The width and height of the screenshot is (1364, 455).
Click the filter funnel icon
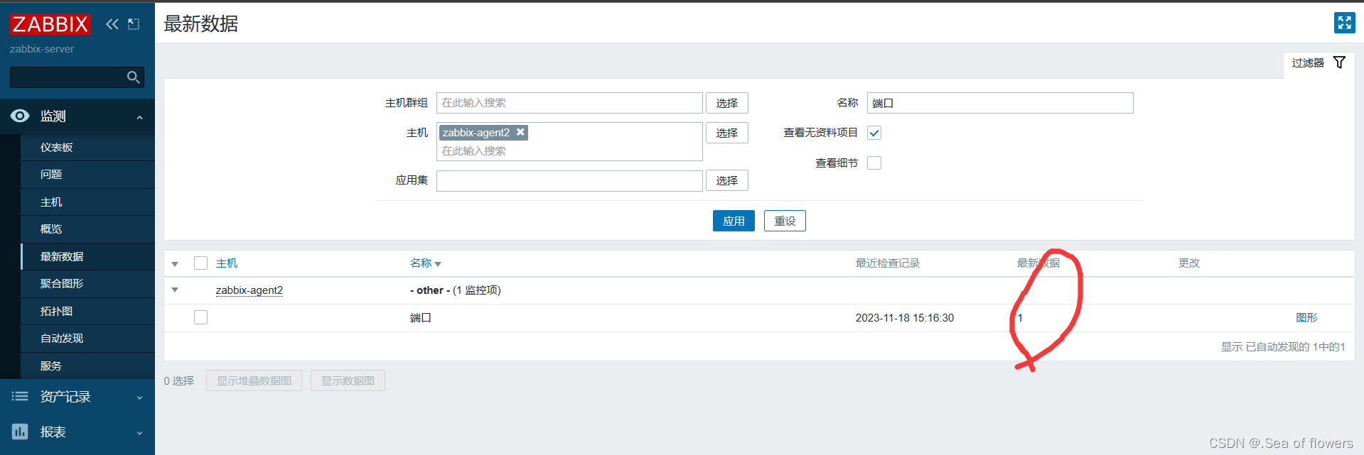pyautogui.click(x=1339, y=62)
